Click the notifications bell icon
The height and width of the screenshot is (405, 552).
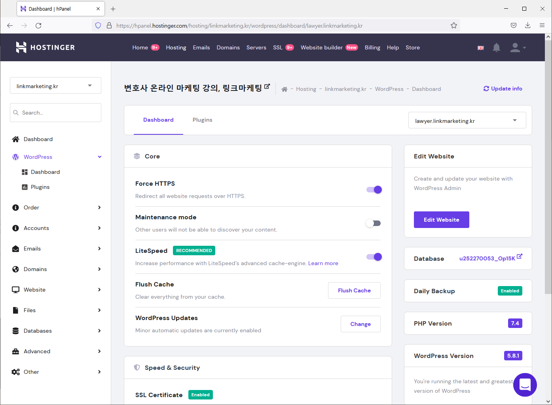click(x=496, y=48)
